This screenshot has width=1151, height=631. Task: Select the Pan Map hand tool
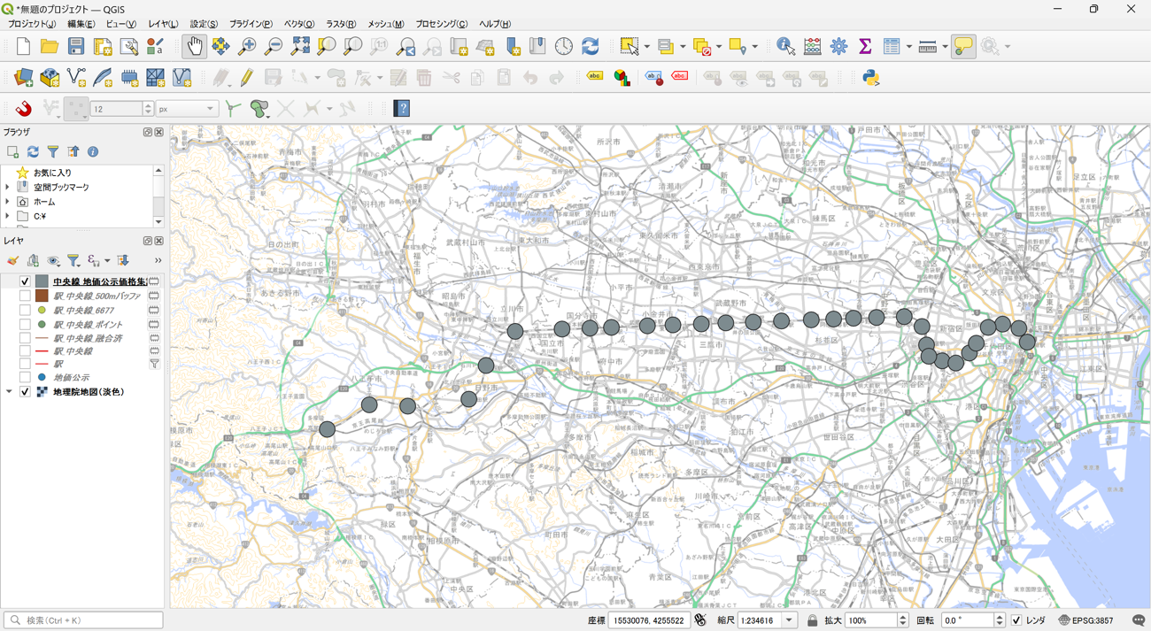194,46
